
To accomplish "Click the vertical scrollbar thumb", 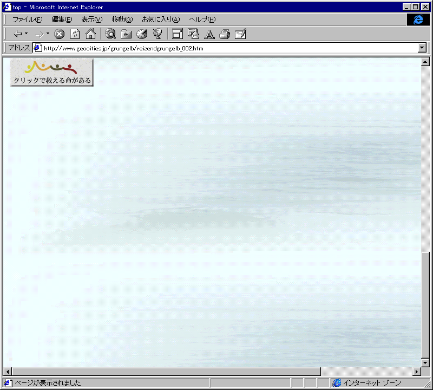I will pyautogui.click(x=425, y=305).
